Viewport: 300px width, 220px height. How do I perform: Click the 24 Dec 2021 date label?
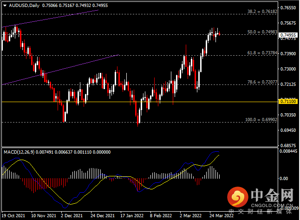click(x=103, y=216)
